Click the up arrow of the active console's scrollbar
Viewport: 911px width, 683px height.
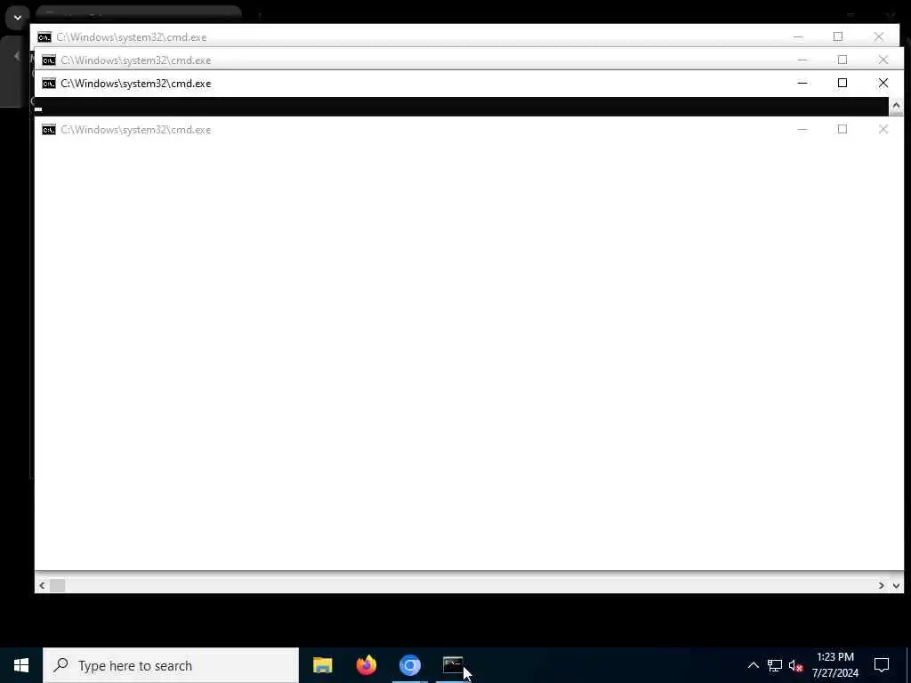pos(896,106)
